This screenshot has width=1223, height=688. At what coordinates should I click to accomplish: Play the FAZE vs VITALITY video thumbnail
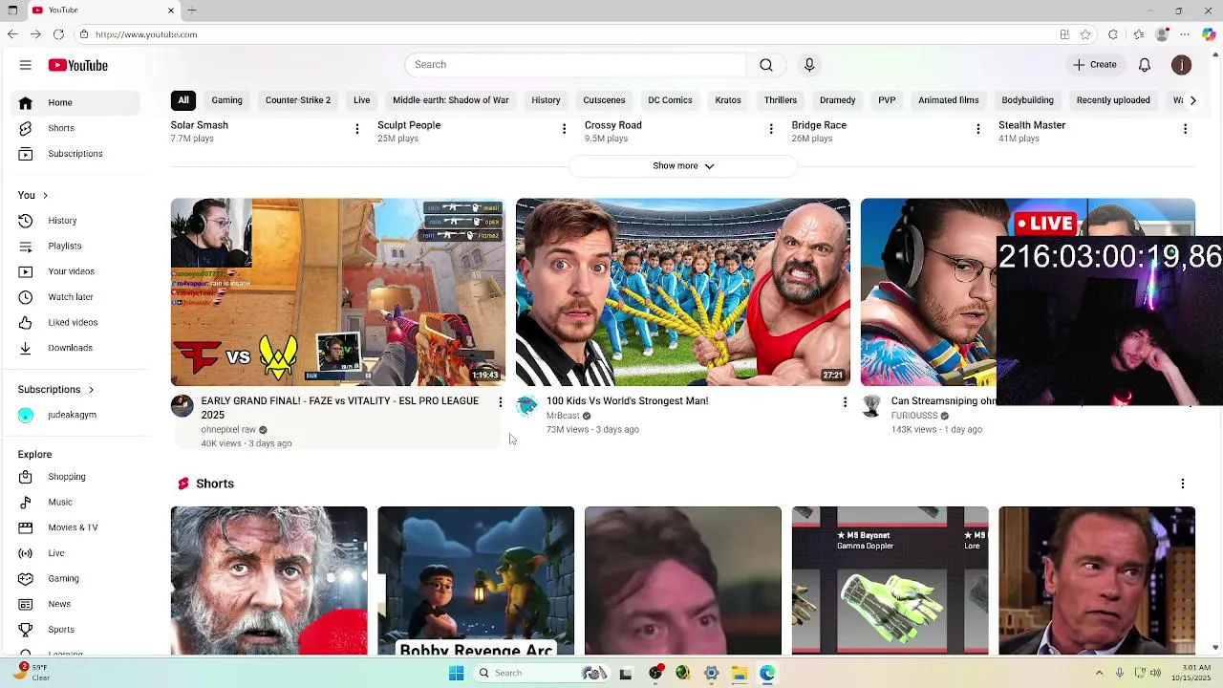tap(338, 292)
